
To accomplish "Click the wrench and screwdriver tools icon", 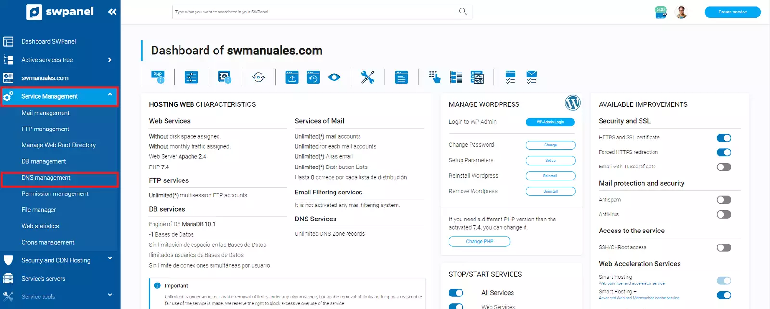I will click(x=368, y=77).
